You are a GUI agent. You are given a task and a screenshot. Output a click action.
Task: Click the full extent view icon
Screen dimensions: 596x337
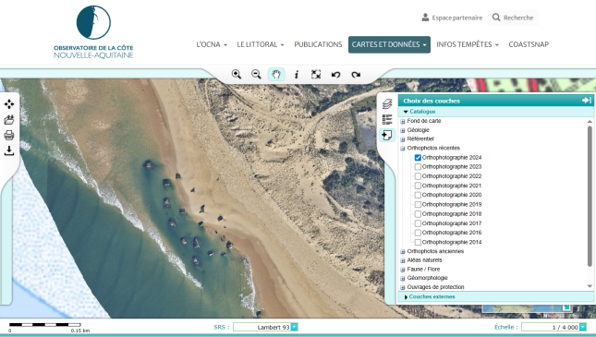[x=316, y=75]
